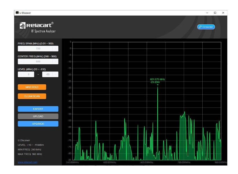Open the www.relacart.com link

pyautogui.click(x=28, y=162)
